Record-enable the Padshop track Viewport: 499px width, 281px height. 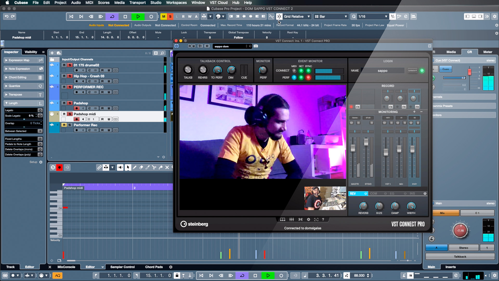click(x=76, y=108)
